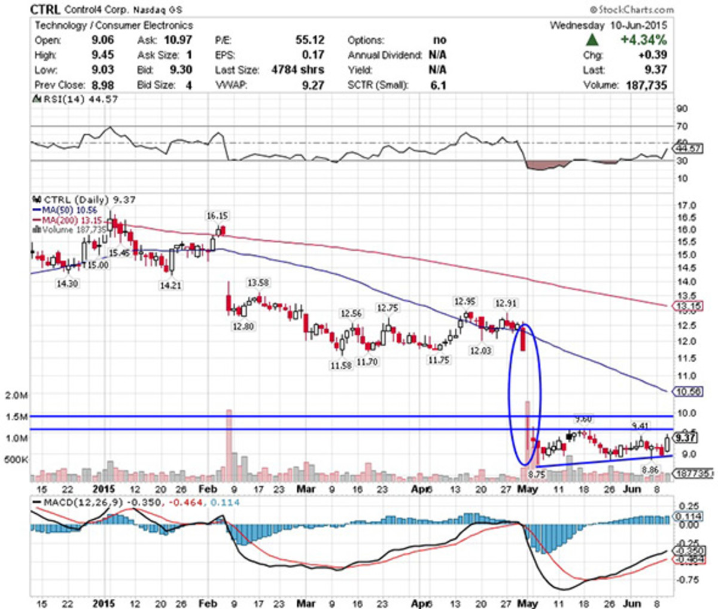718x609 pixels.
Task: Click the '11.58' price low label
Action: [340, 365]
